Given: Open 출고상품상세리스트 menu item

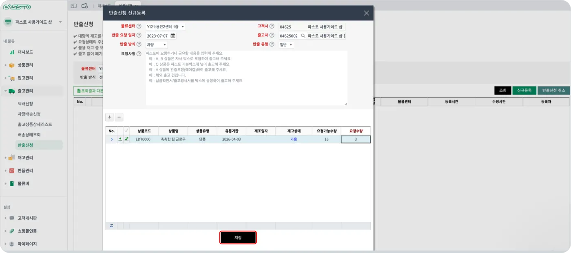Looking at the screenshot, I should [35, 124].
